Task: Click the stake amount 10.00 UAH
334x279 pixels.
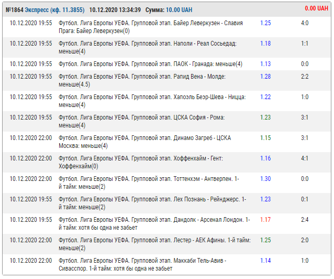Action: pyautogui.click(x=179, y=10)
